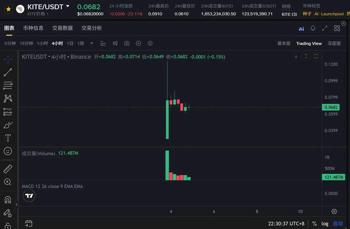Viewport: 350px width, 229px height.
Task: Open the TradingView logo link
Action: [29, 196]
